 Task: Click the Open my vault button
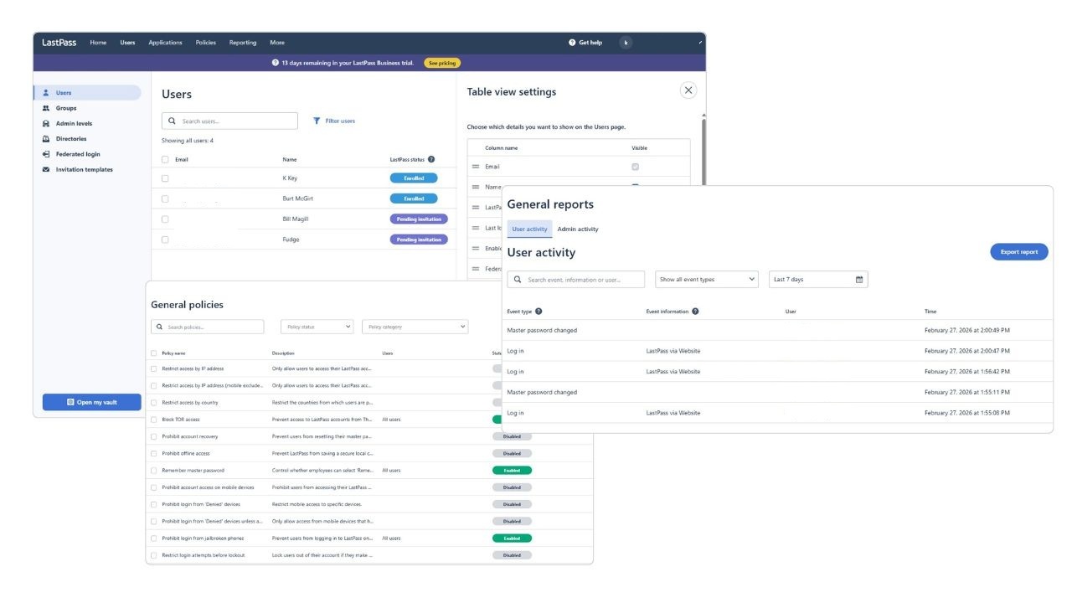(92, 402)
